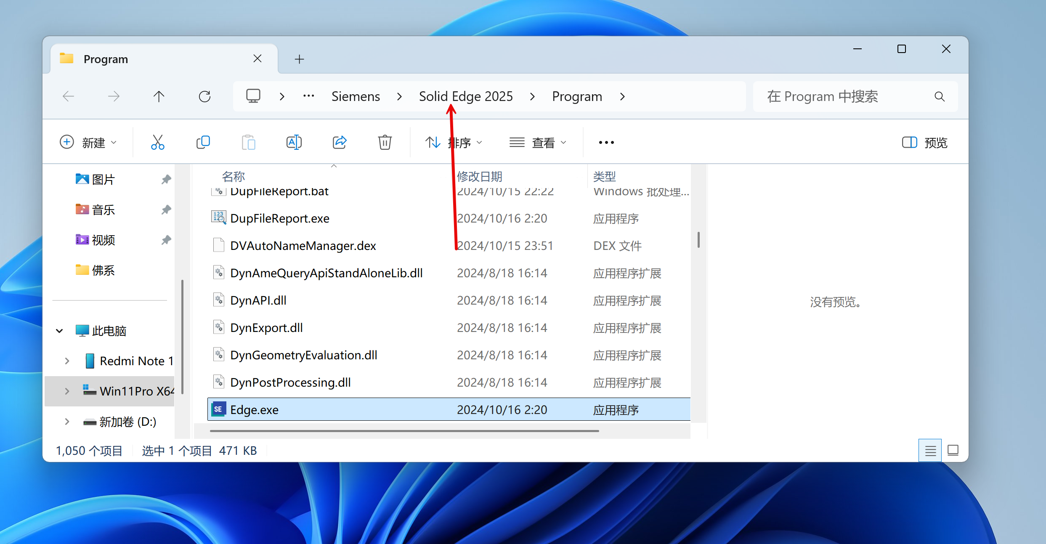Click the horizontal scrollbar of file list
This screenshot has height=544, width=1046.
404,431
